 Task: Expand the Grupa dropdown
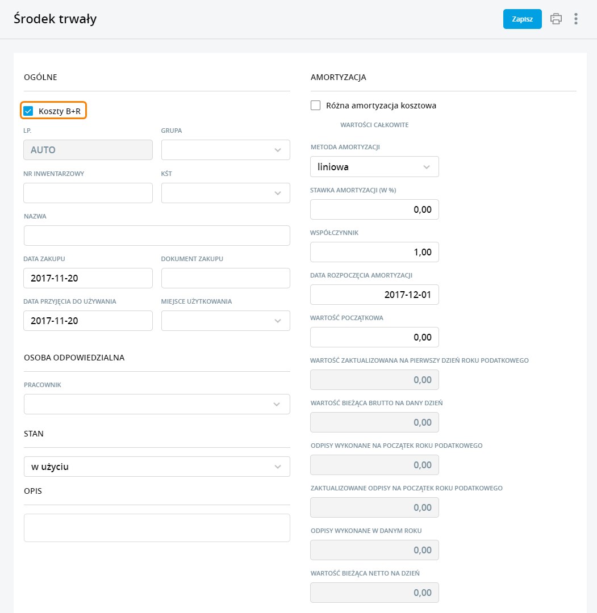click(x=226, y=150)
